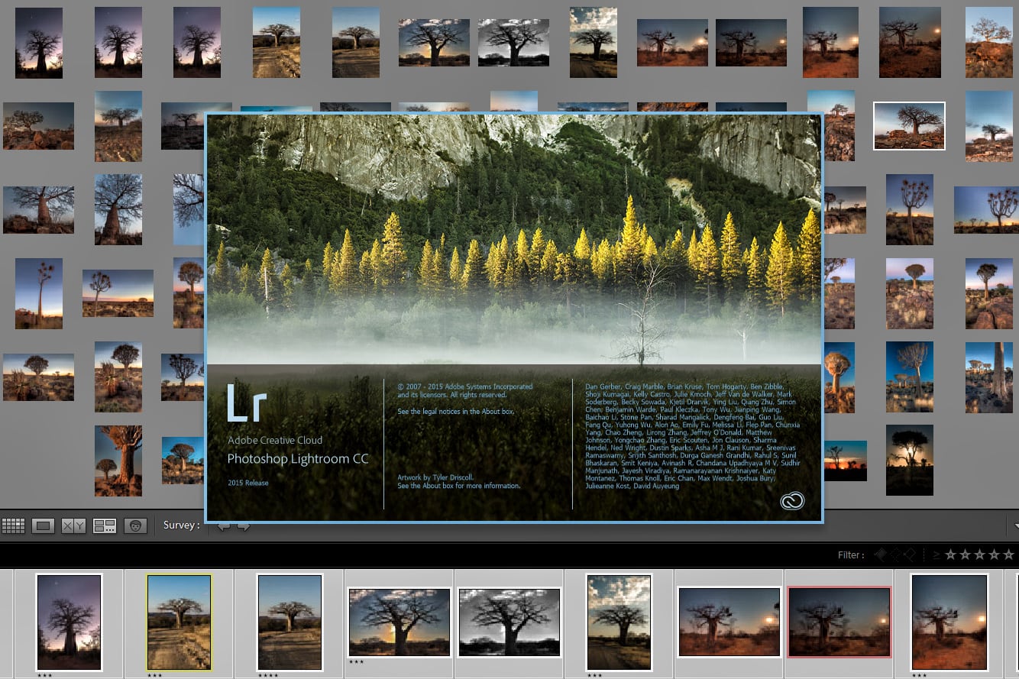
Task: Click '2015 Release' text on splash
Action: coord(248,483)
